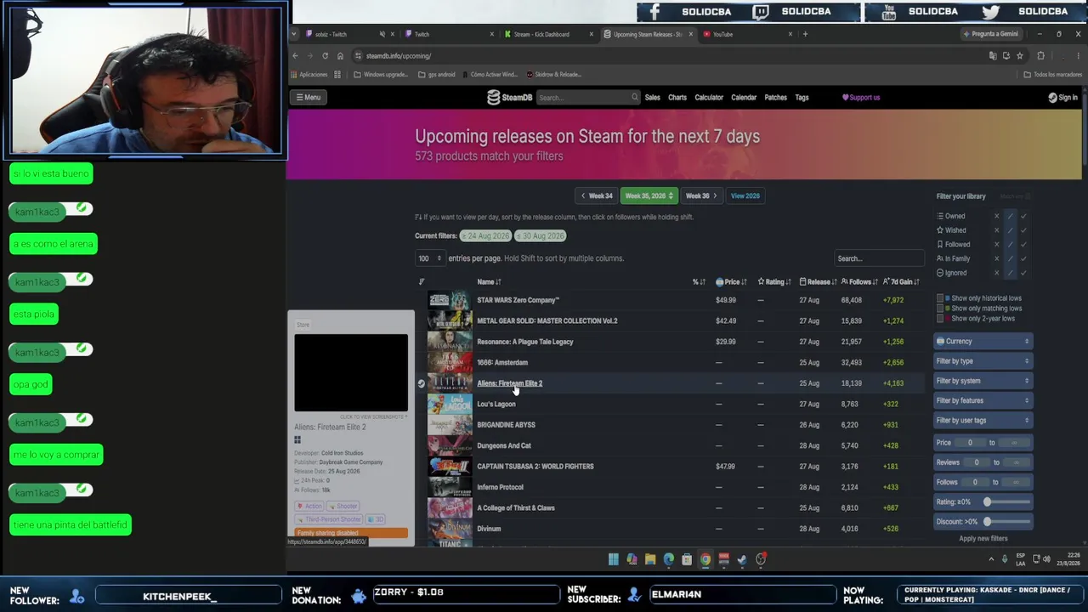
Task: Click the column filter icon left of Name
Action: [422, 282]
